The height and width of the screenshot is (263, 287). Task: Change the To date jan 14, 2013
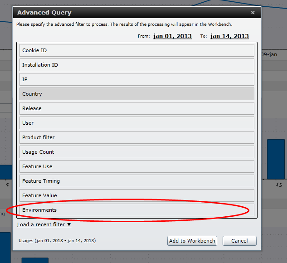[x=229, y=36]
